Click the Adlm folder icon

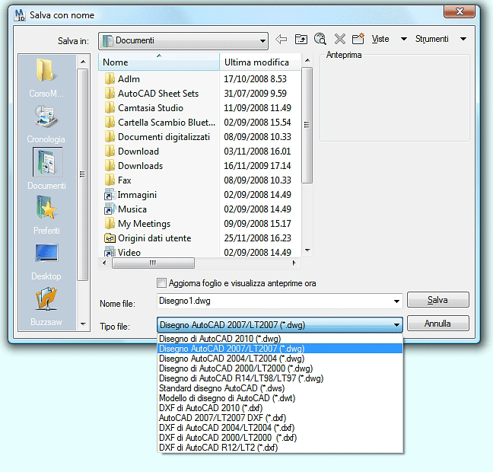tap(110, 78)
